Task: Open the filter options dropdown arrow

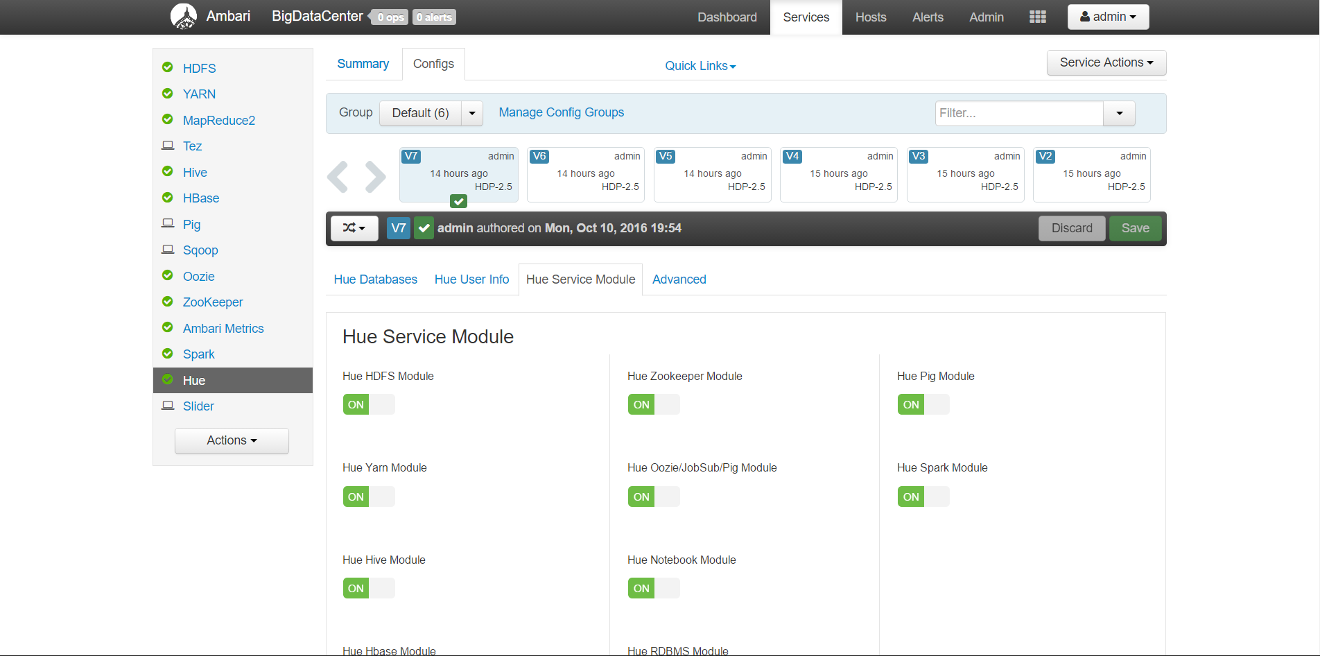Action: [1119, 113]
